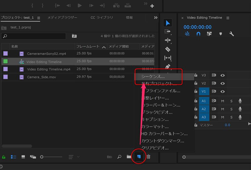Click the thumbnail zoom slider handle
The image size is (251, 170).
tap(42, 157)
